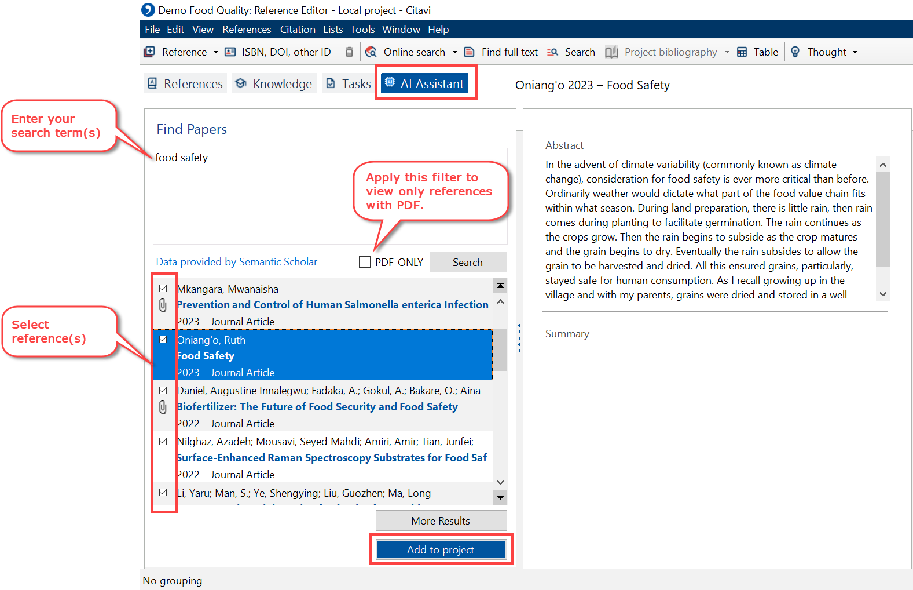Screen dimensions: 913x590
Task: Uncheck the Daniel, Augustine Innalegwu reference checkbox
Action: 163,390
